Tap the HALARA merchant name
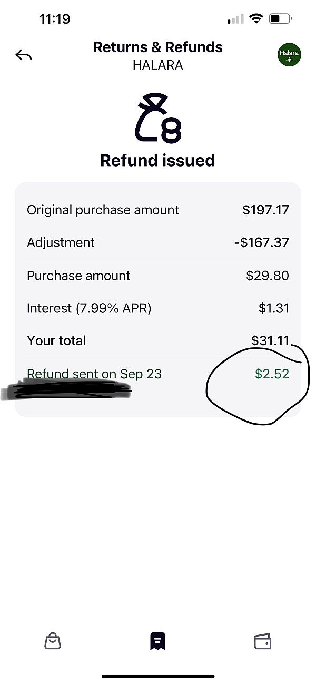Viewport: 316px width, 684px height. click(158, 64)
